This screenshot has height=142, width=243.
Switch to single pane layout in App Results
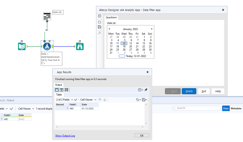57,90
